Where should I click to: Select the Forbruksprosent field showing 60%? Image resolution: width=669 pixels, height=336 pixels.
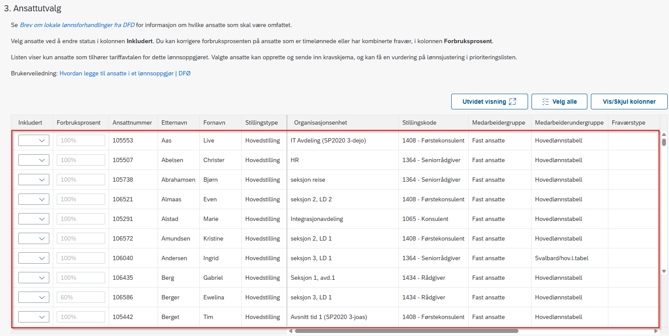[x=81, y=297]
